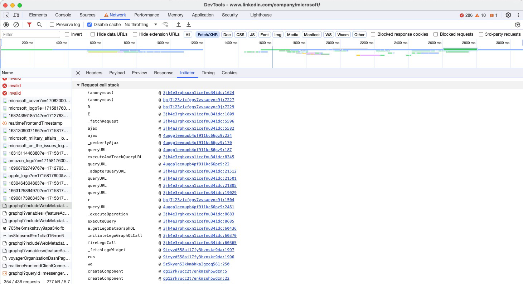Open the No throttling dropdown
The width and height of the screenshot is (523, 284).
click(x=140, y=25)
